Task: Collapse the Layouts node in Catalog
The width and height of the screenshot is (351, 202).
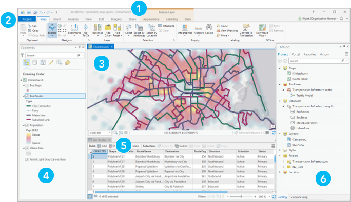Action: pos(280,134)
